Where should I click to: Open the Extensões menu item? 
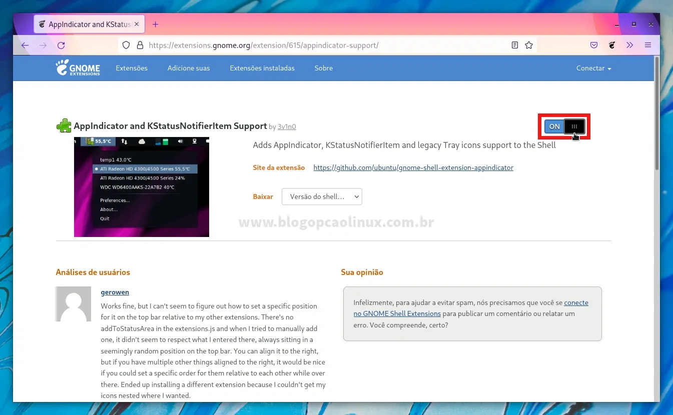point(132,68)
